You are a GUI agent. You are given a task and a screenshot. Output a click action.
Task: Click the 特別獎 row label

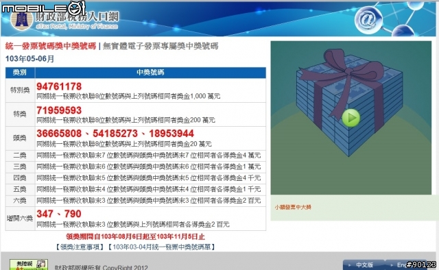coord(20,90)
